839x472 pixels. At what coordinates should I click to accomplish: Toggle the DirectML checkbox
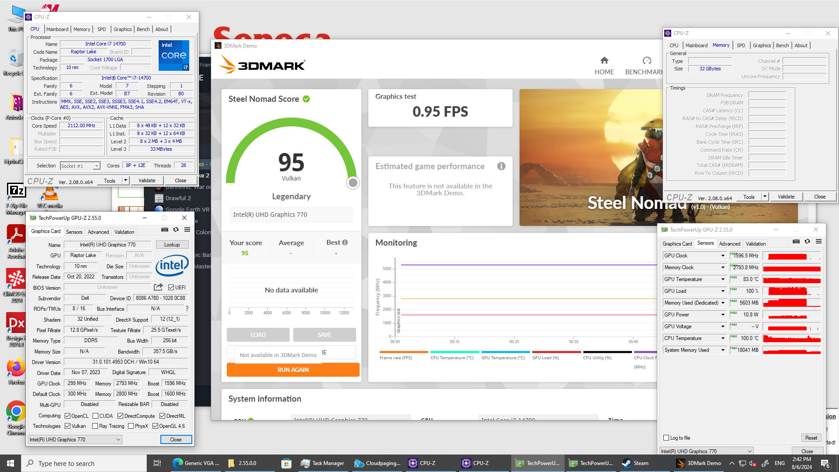(x=163, y=416)
